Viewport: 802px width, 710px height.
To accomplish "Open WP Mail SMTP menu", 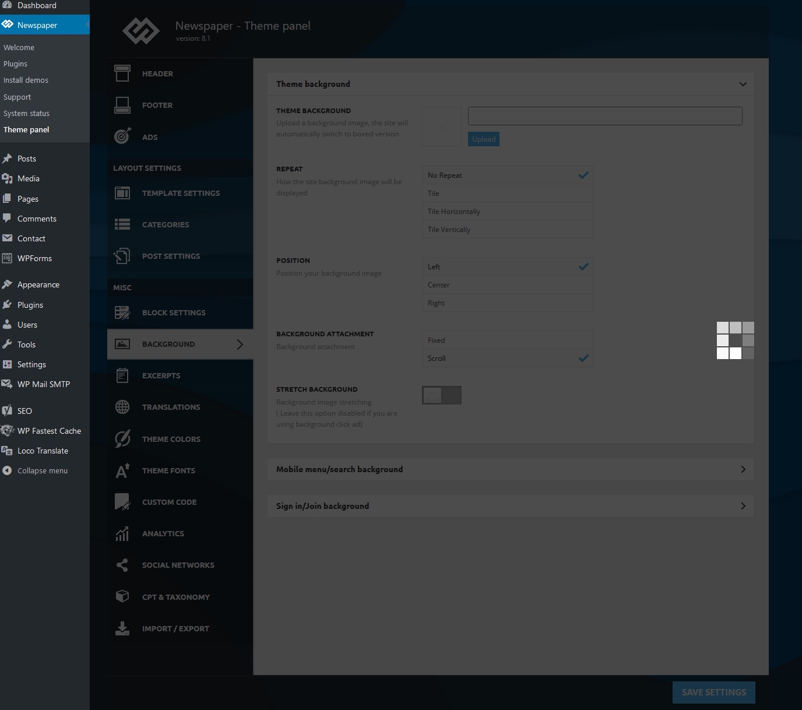I will (x=45, y=384).
